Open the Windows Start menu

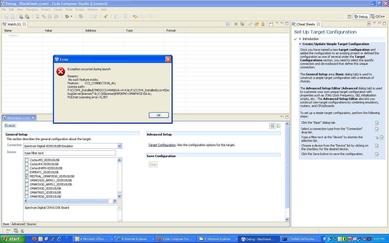(x=13, y=239)
